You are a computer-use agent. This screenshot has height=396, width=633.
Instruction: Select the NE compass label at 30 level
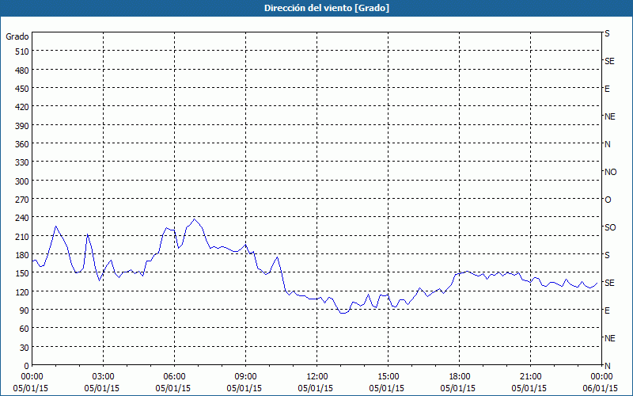[609, 338]
